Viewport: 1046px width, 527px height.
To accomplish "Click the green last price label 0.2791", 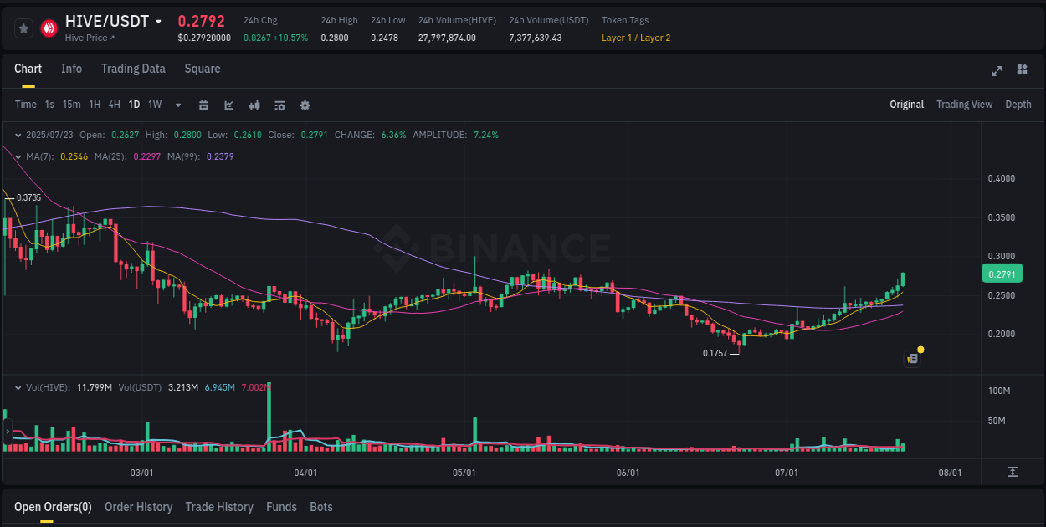I will pos(1002,274).
